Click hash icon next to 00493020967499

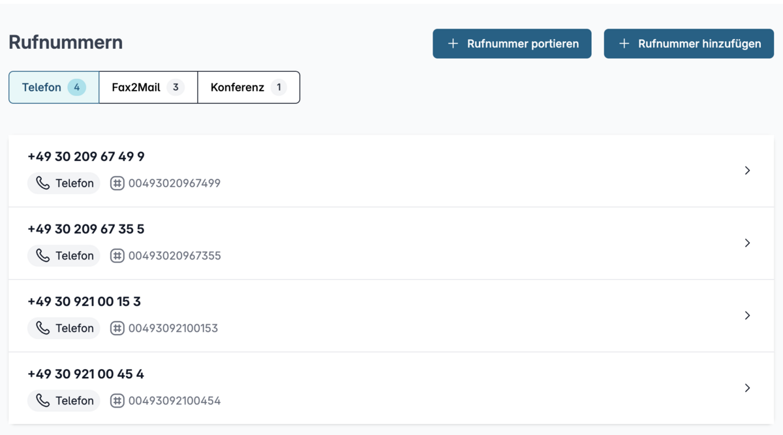point(117,183)
